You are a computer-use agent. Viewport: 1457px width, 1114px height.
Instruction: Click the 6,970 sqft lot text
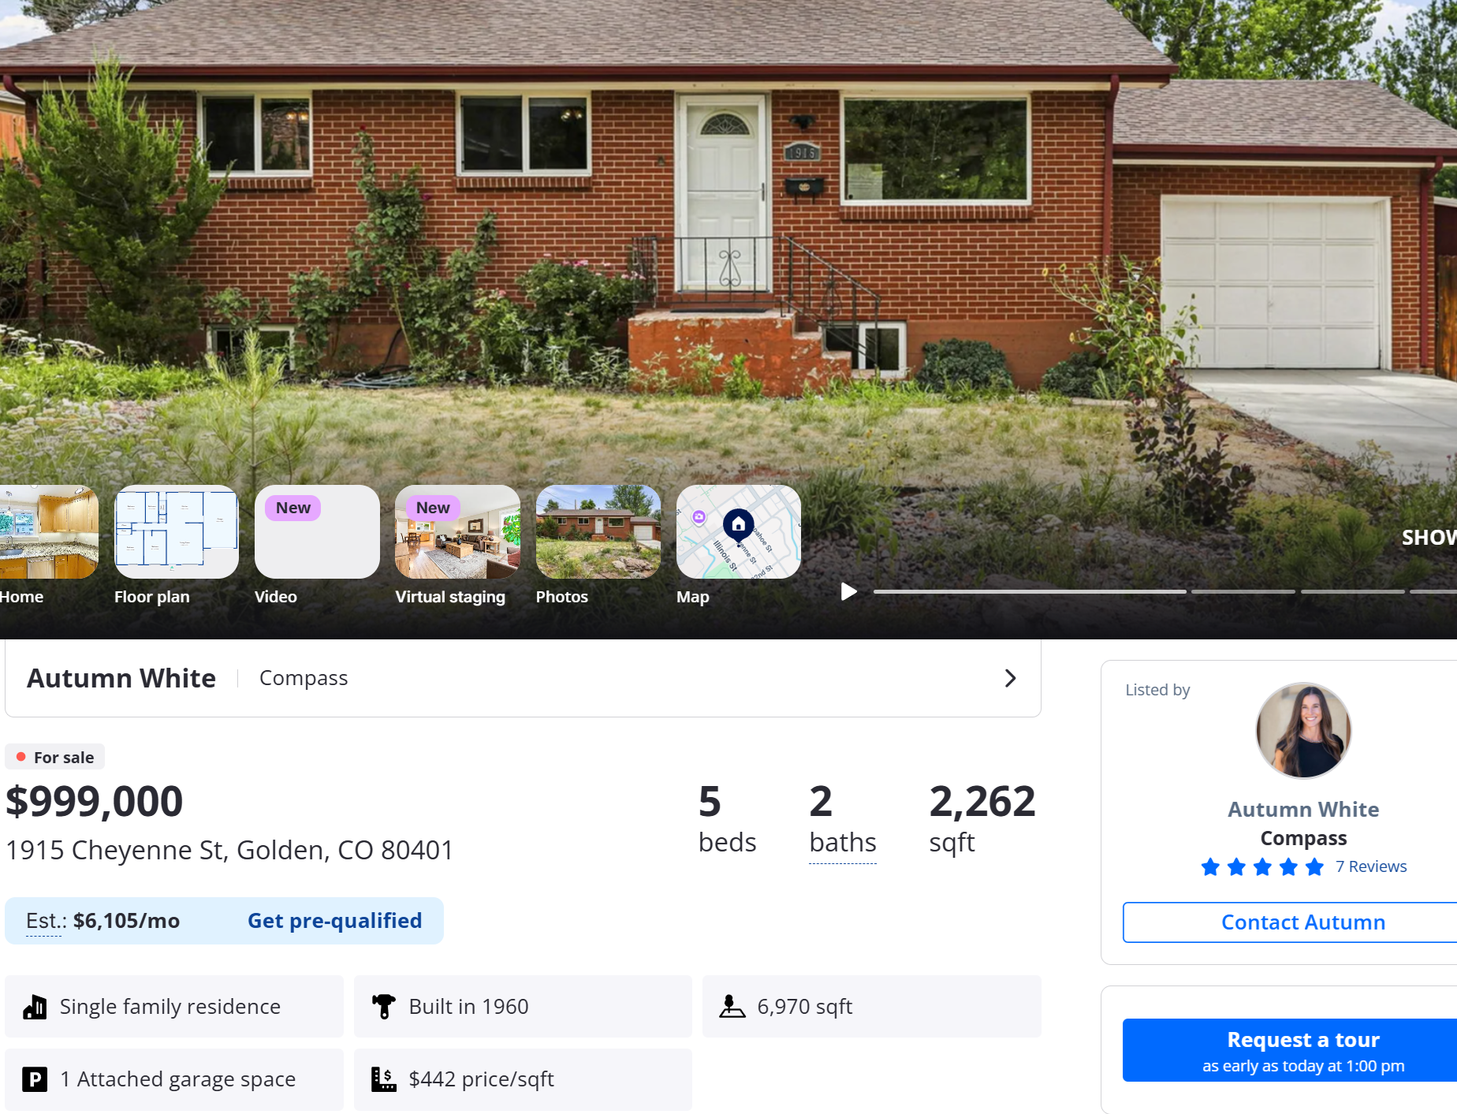coord(805,1007)
